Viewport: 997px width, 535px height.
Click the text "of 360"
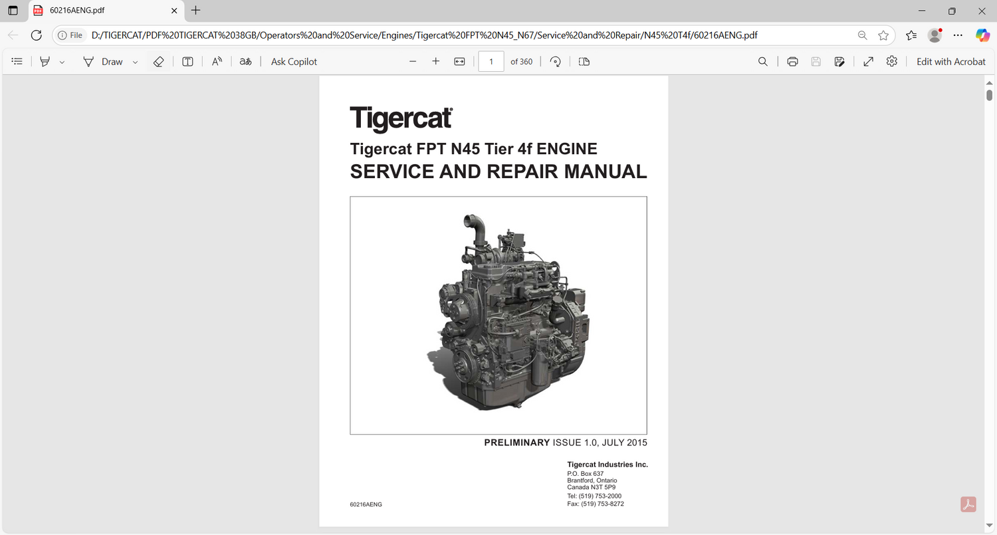(521, 61)
